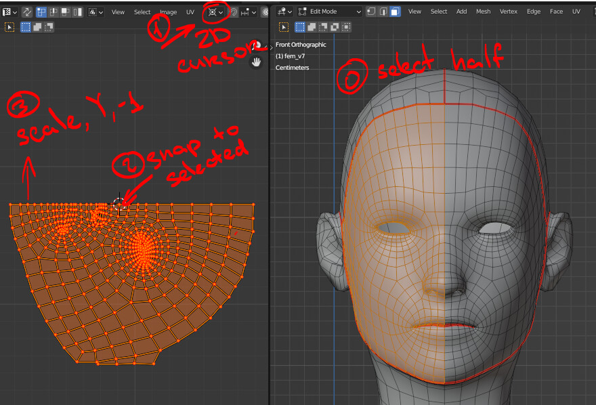Open the 3D viewport View menu
596x405 pixels.
[x=414, y=12]
